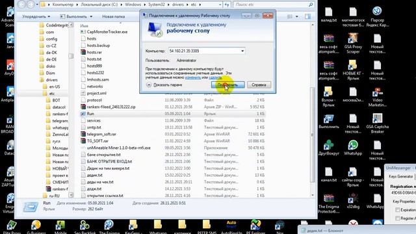This screenshot has height=234, width=416.
Task: Open the Упорядочить dropdown menu
Action: pos(36,16)
